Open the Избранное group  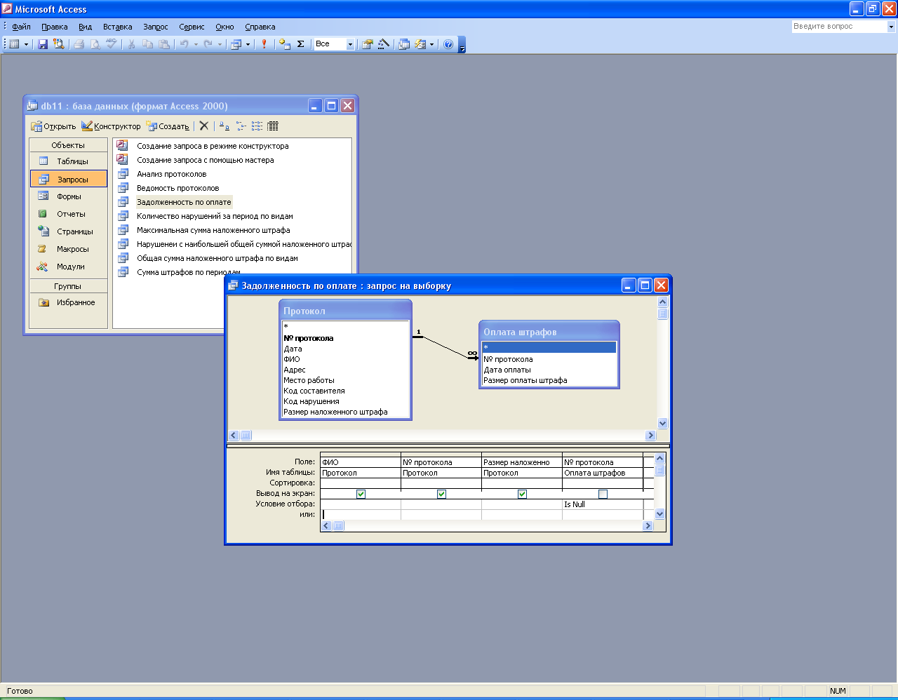click(69, 302)
